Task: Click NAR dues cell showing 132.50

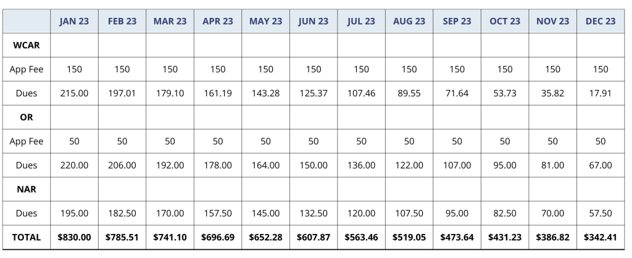Action: pyautogui.click(x=314, y=213)
